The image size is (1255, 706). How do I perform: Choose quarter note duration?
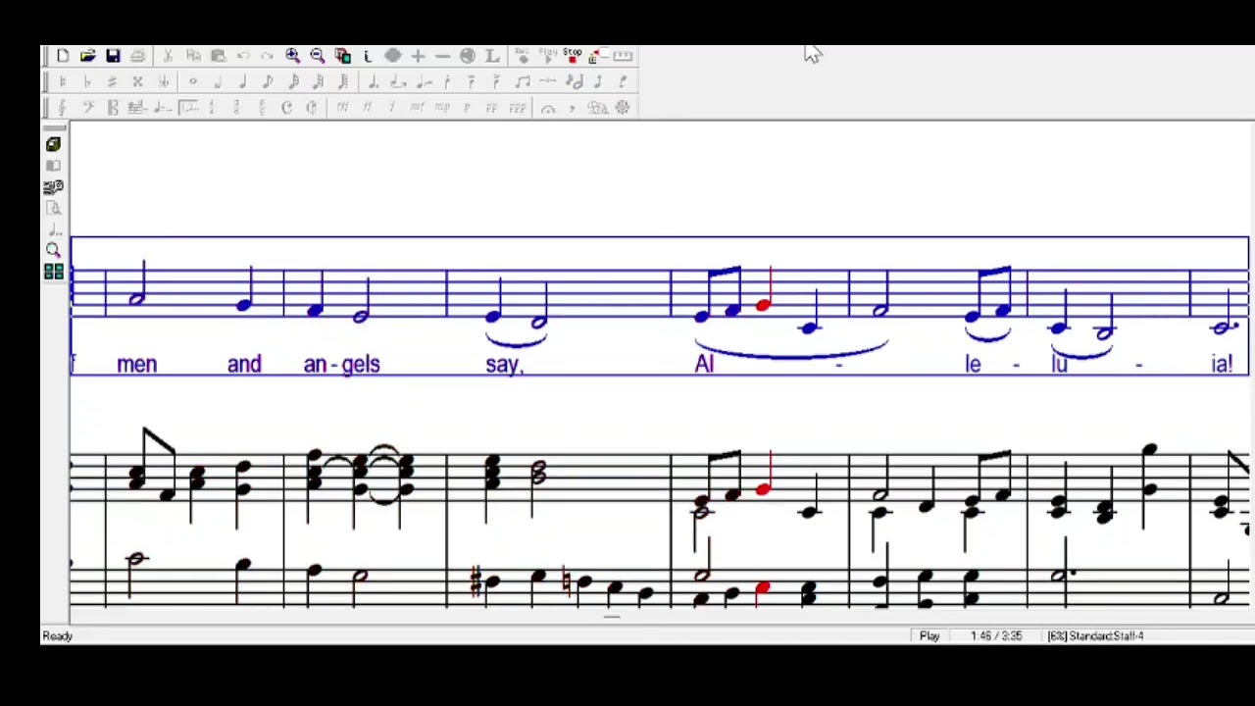243,81
